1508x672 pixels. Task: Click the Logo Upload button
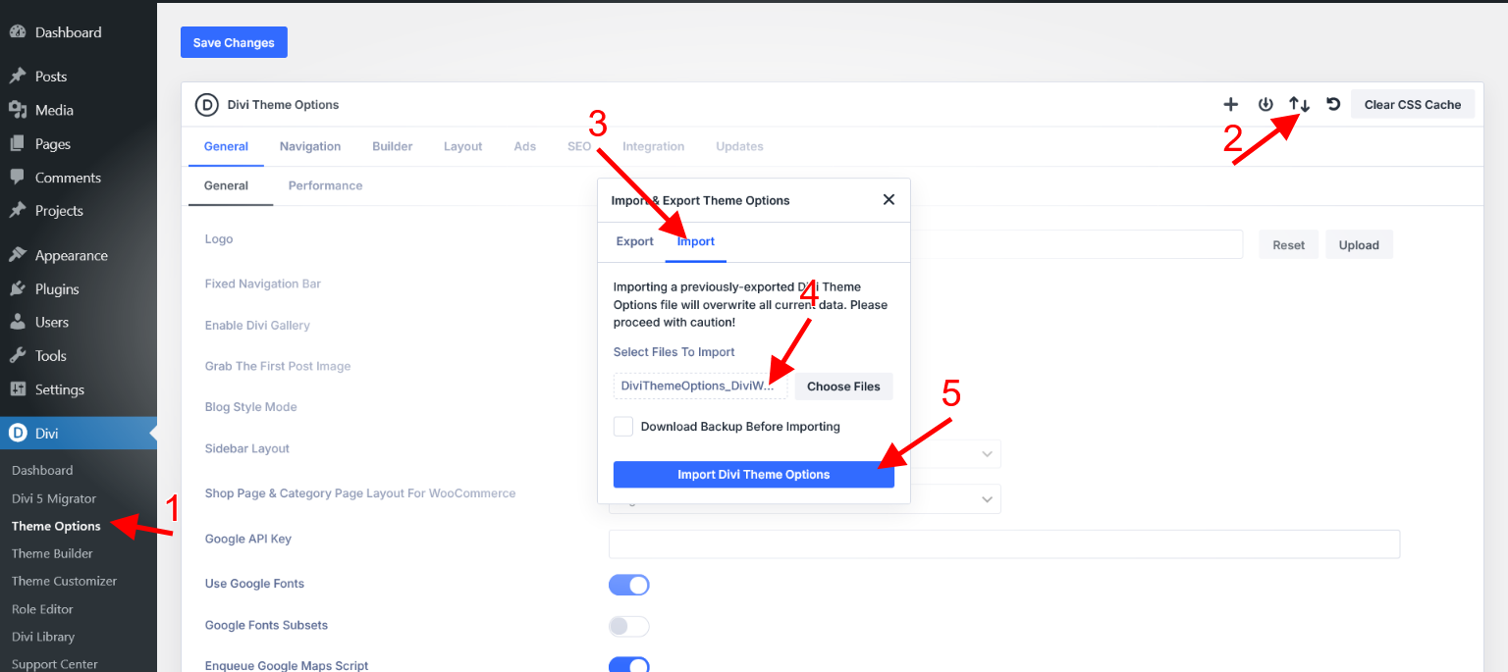[x=1359, y=245]
